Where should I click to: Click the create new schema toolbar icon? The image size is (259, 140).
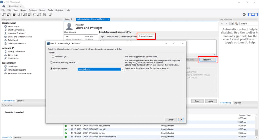pyautogui.click(x=20, y=15)
